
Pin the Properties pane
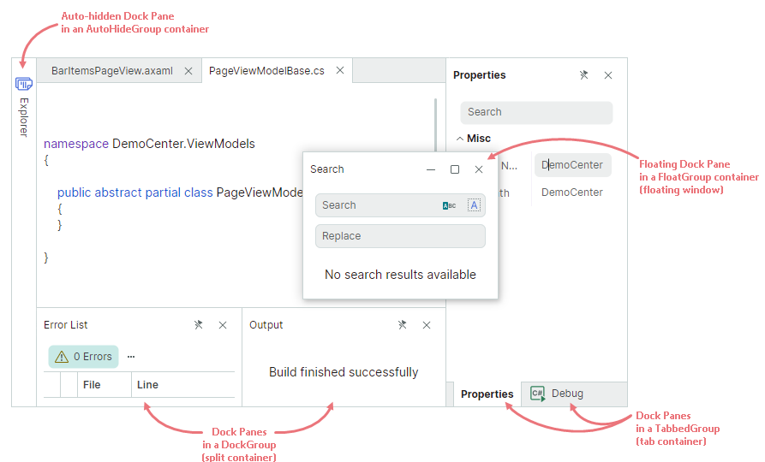(583, 75)
